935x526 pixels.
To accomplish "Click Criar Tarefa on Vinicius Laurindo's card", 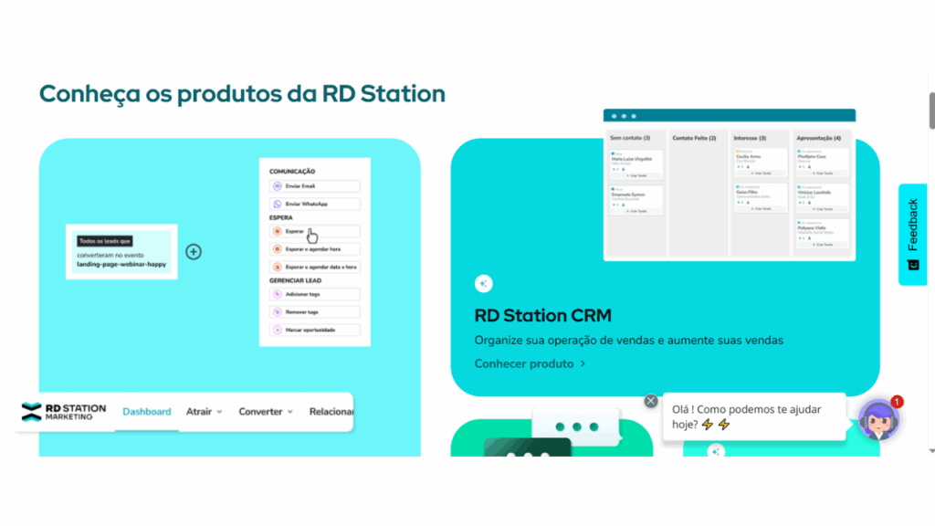I will click(x=823, y=209).
